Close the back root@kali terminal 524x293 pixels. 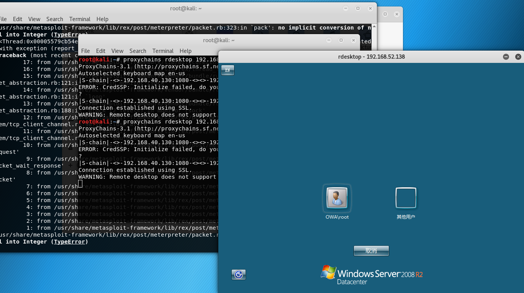[370, 8]
